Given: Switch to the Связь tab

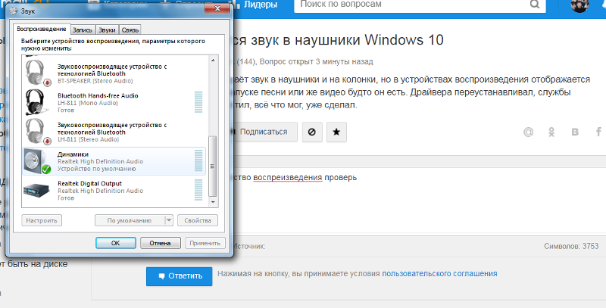Looking at the screenshot, I should [x=130, y=30].
